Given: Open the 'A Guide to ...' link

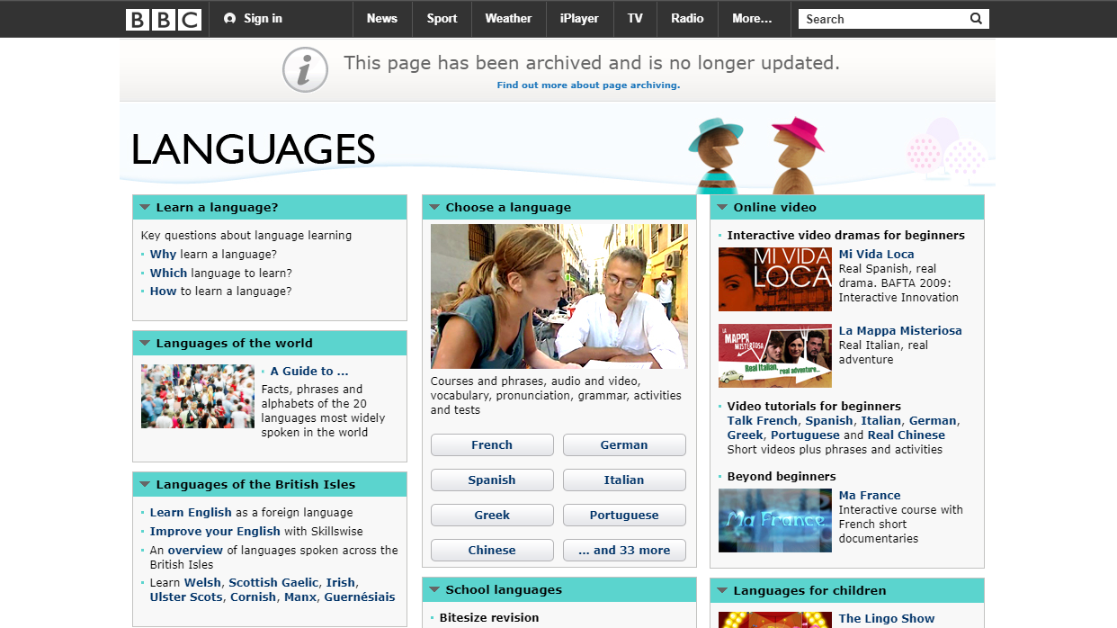Looking at the screenshot, I should [x=309, y=372].
